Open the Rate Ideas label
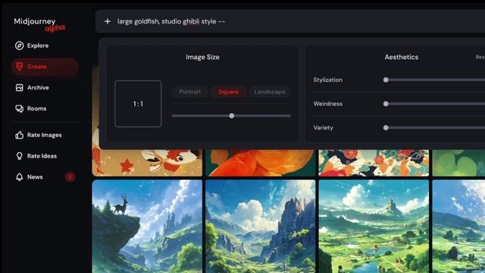The height and width of the screenshot is (273, 485). coord(42,156)
